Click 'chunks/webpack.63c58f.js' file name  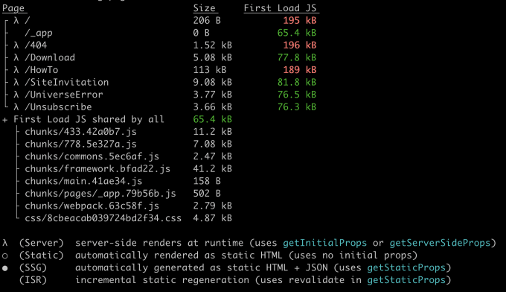point(92,206)
